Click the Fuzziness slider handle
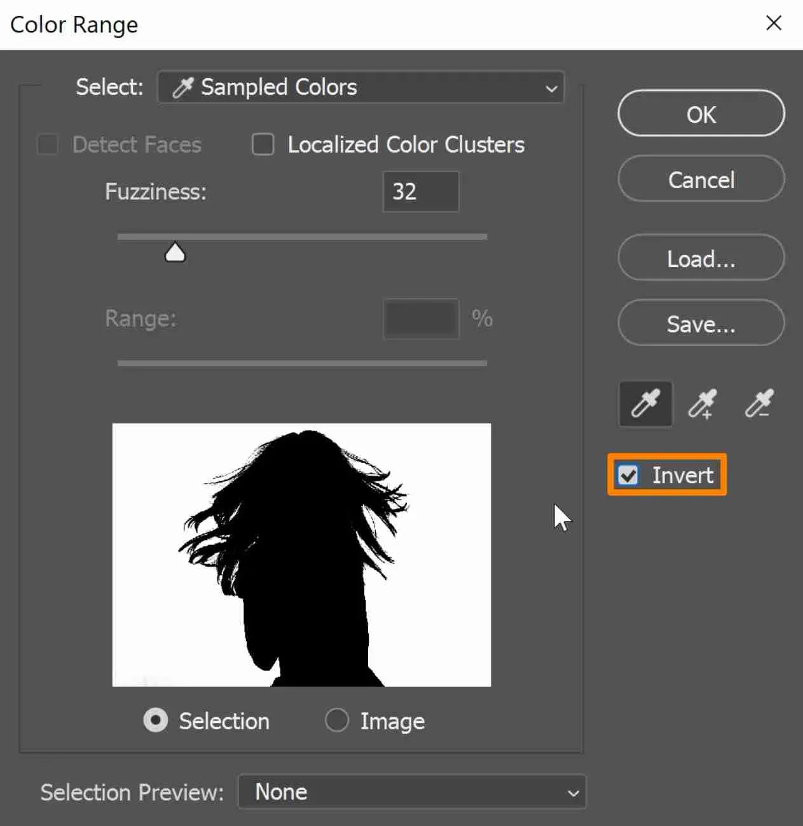This screenshot has width=803, height=826. click(x=175, y=253)
